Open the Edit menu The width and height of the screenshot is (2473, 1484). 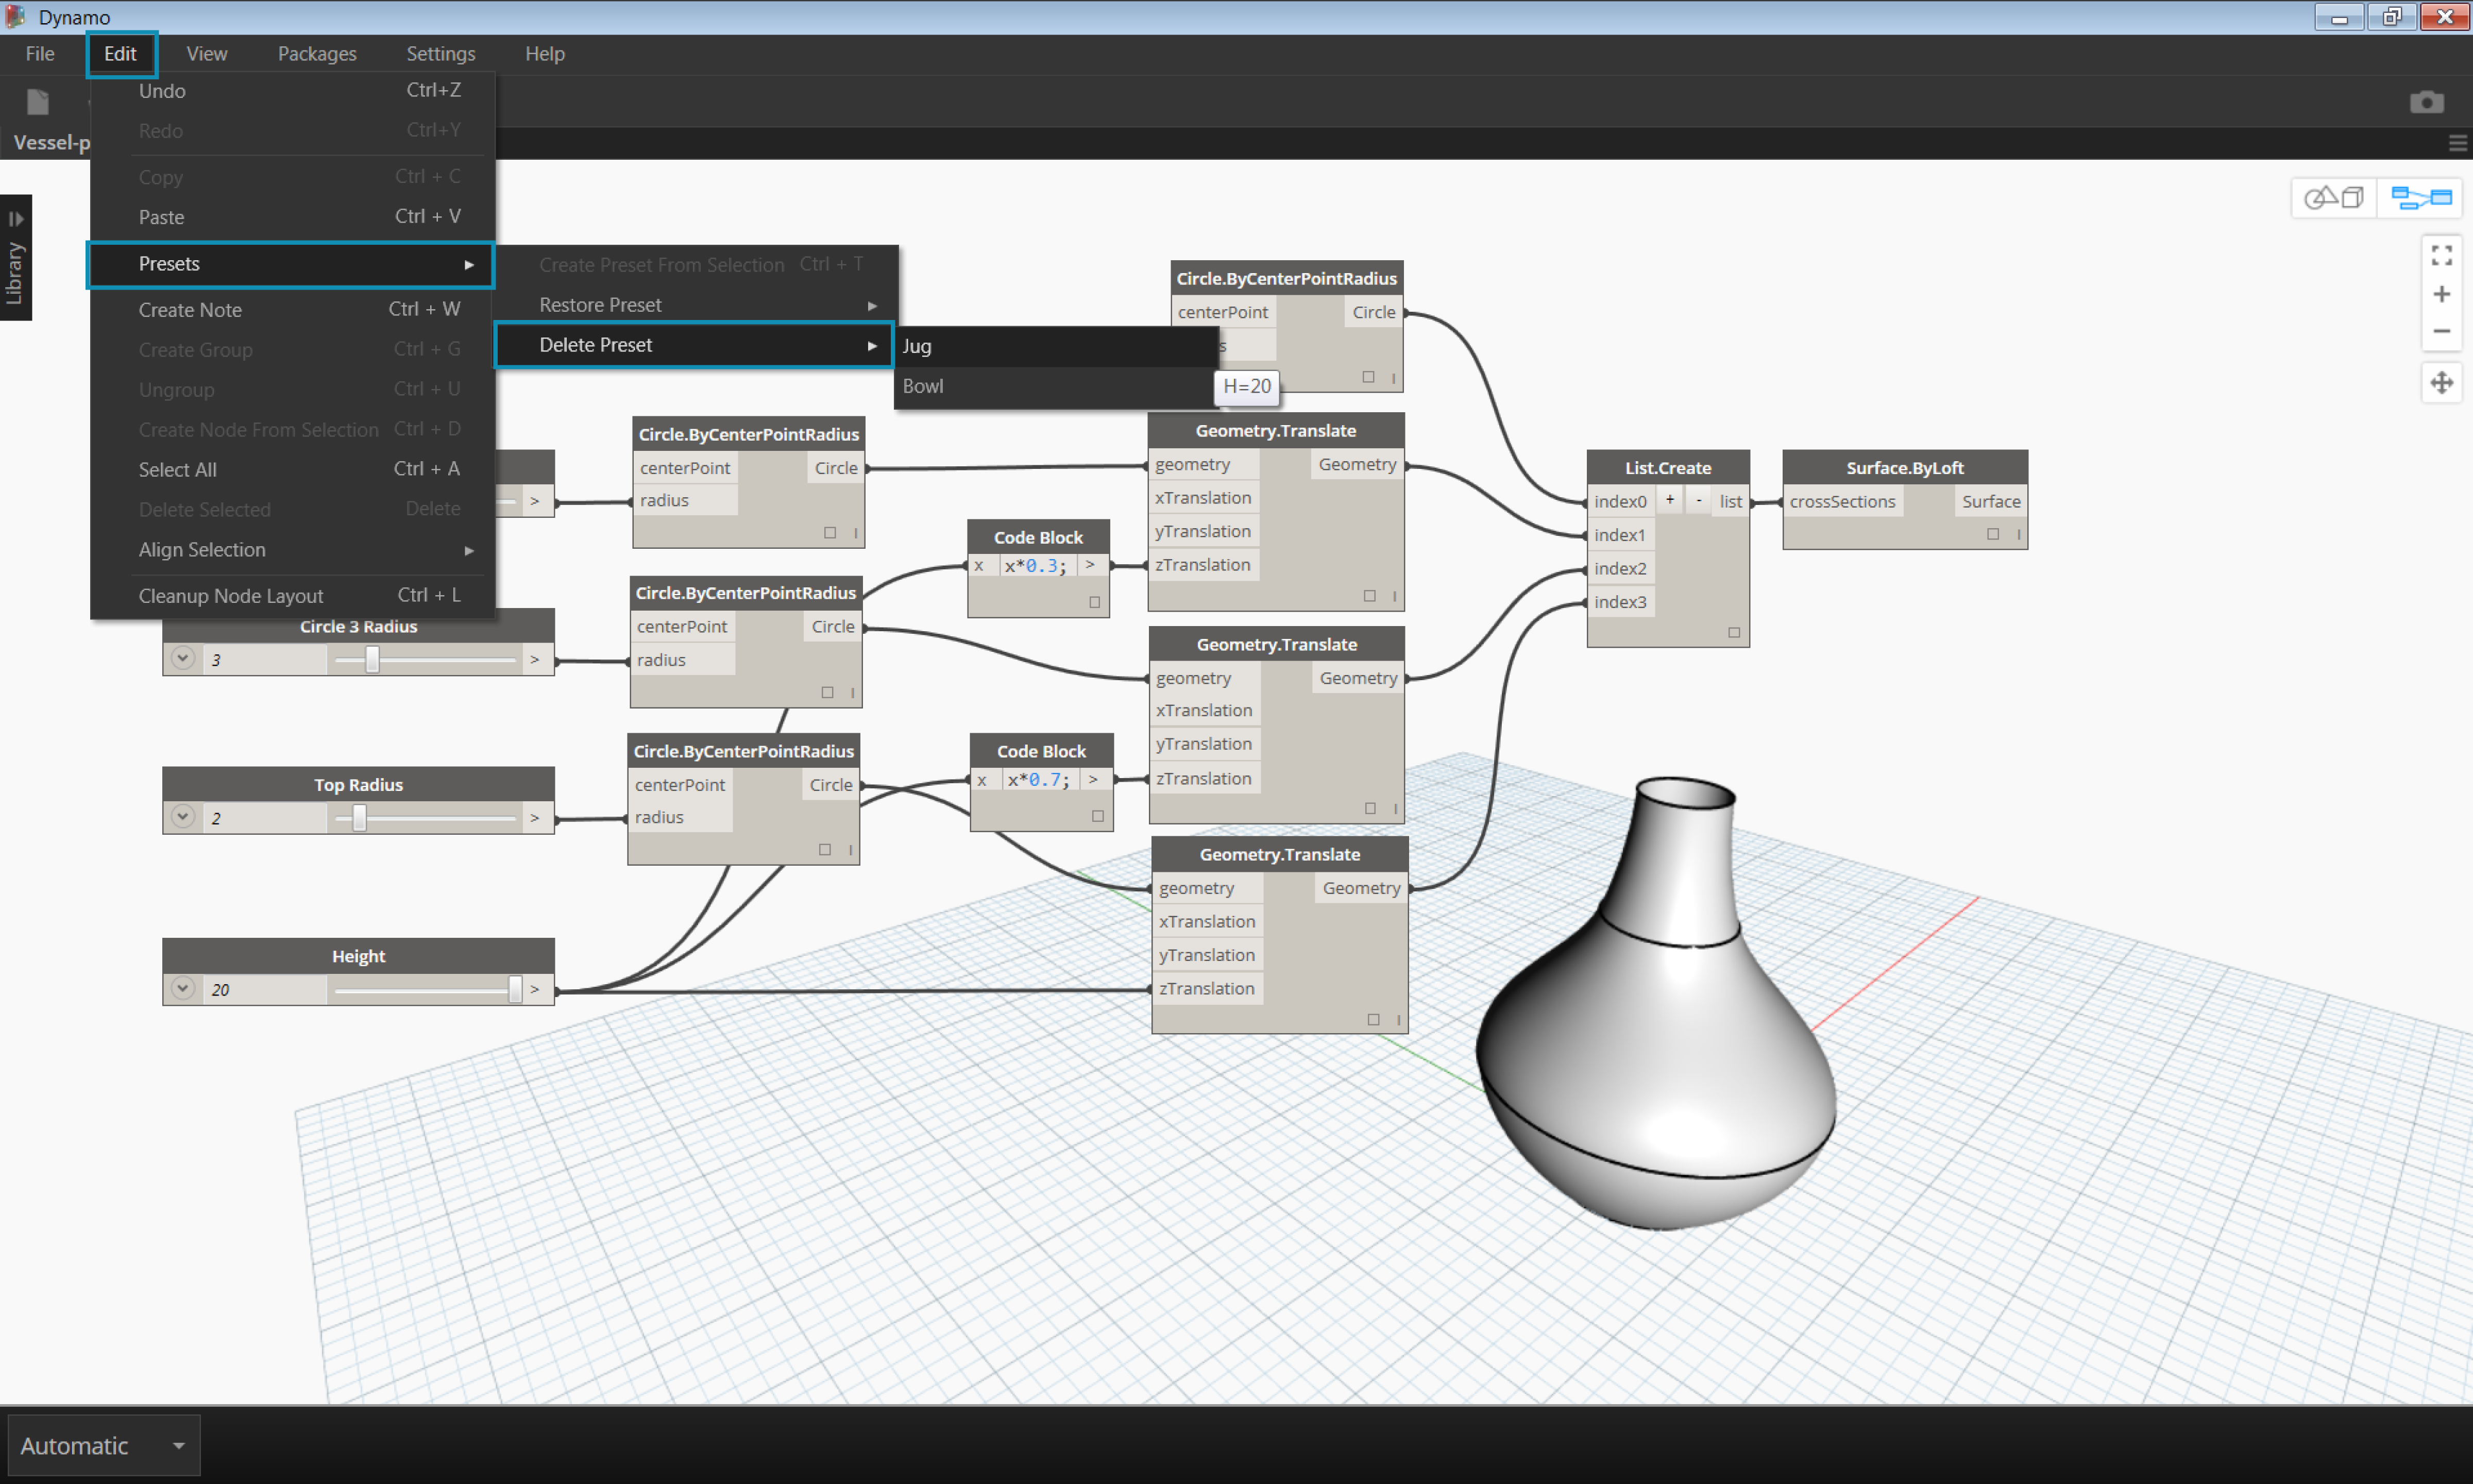(120, 54)
